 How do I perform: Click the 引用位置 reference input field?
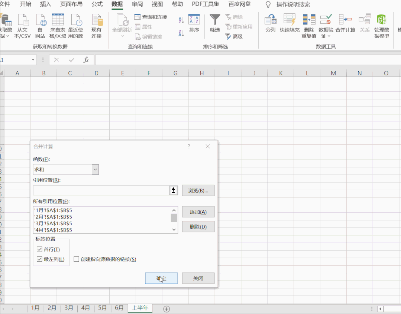pos(101,190)
